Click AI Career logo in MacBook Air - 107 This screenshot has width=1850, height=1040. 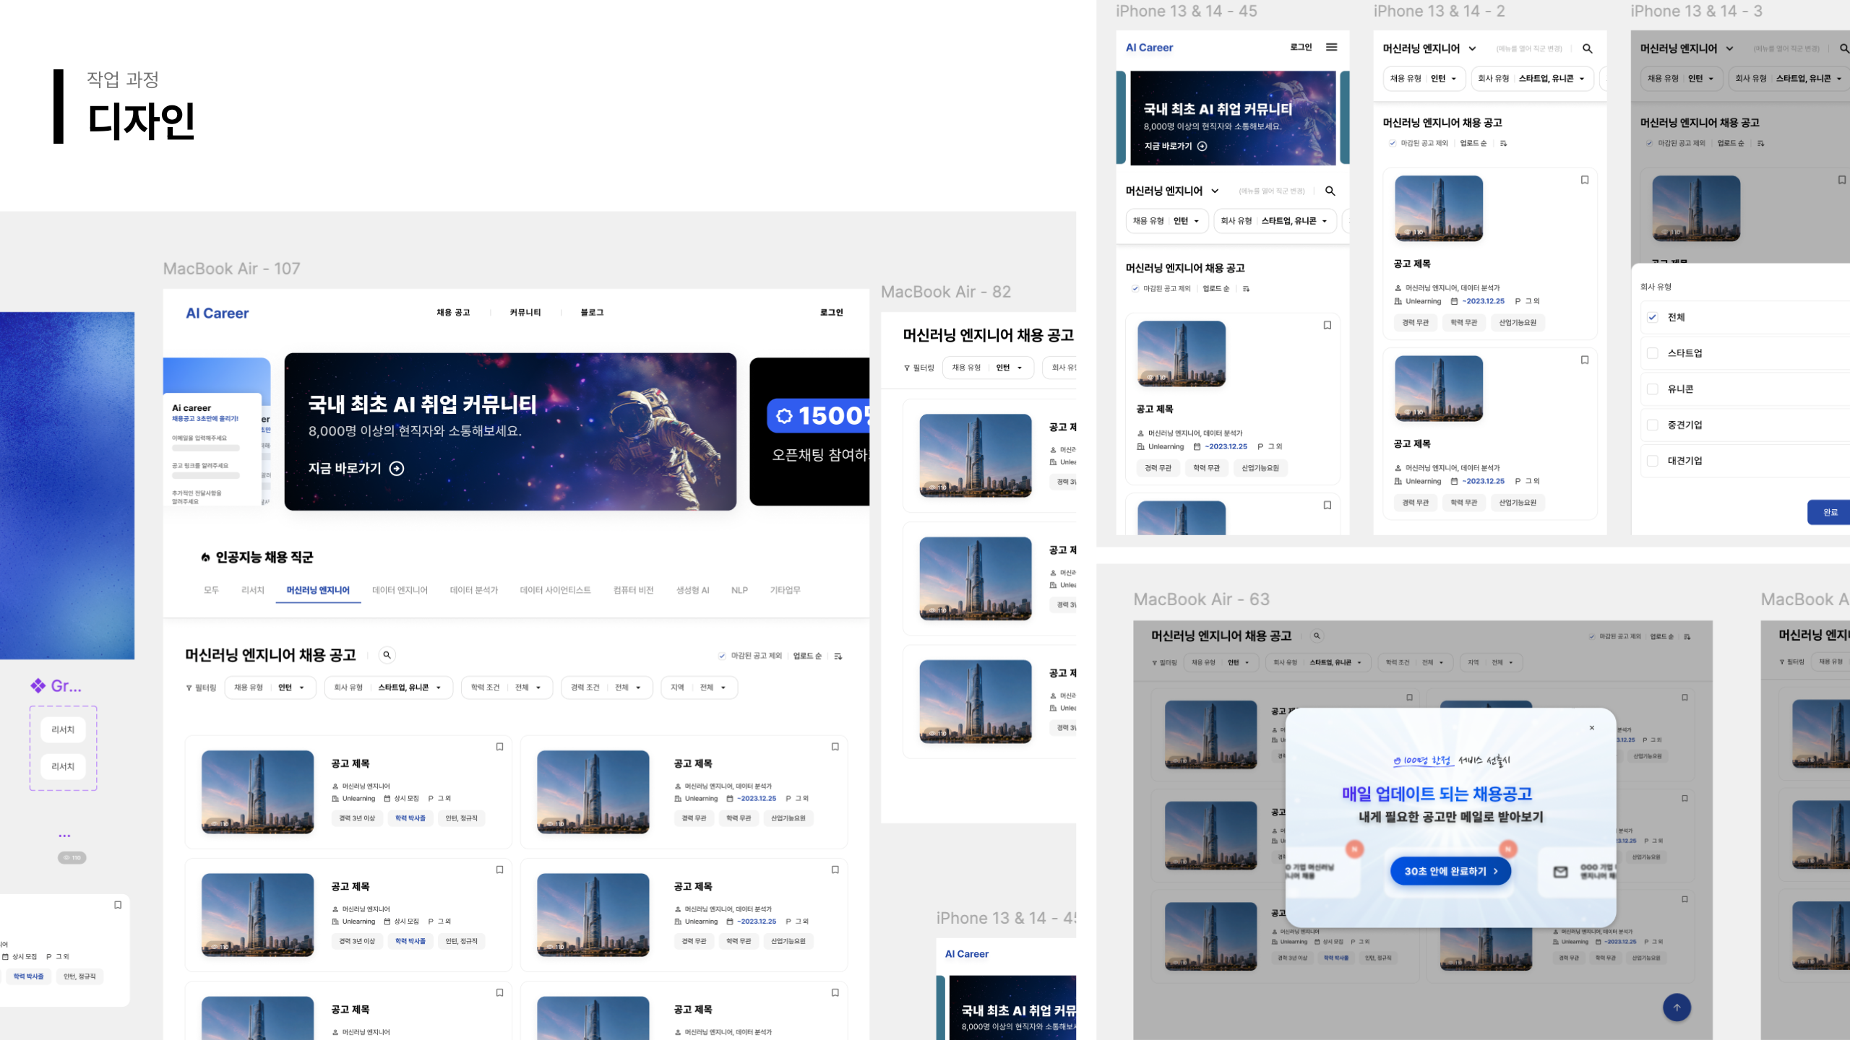pos(217,313)
